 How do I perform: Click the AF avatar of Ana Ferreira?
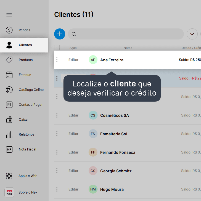click(x=93, y=60)
